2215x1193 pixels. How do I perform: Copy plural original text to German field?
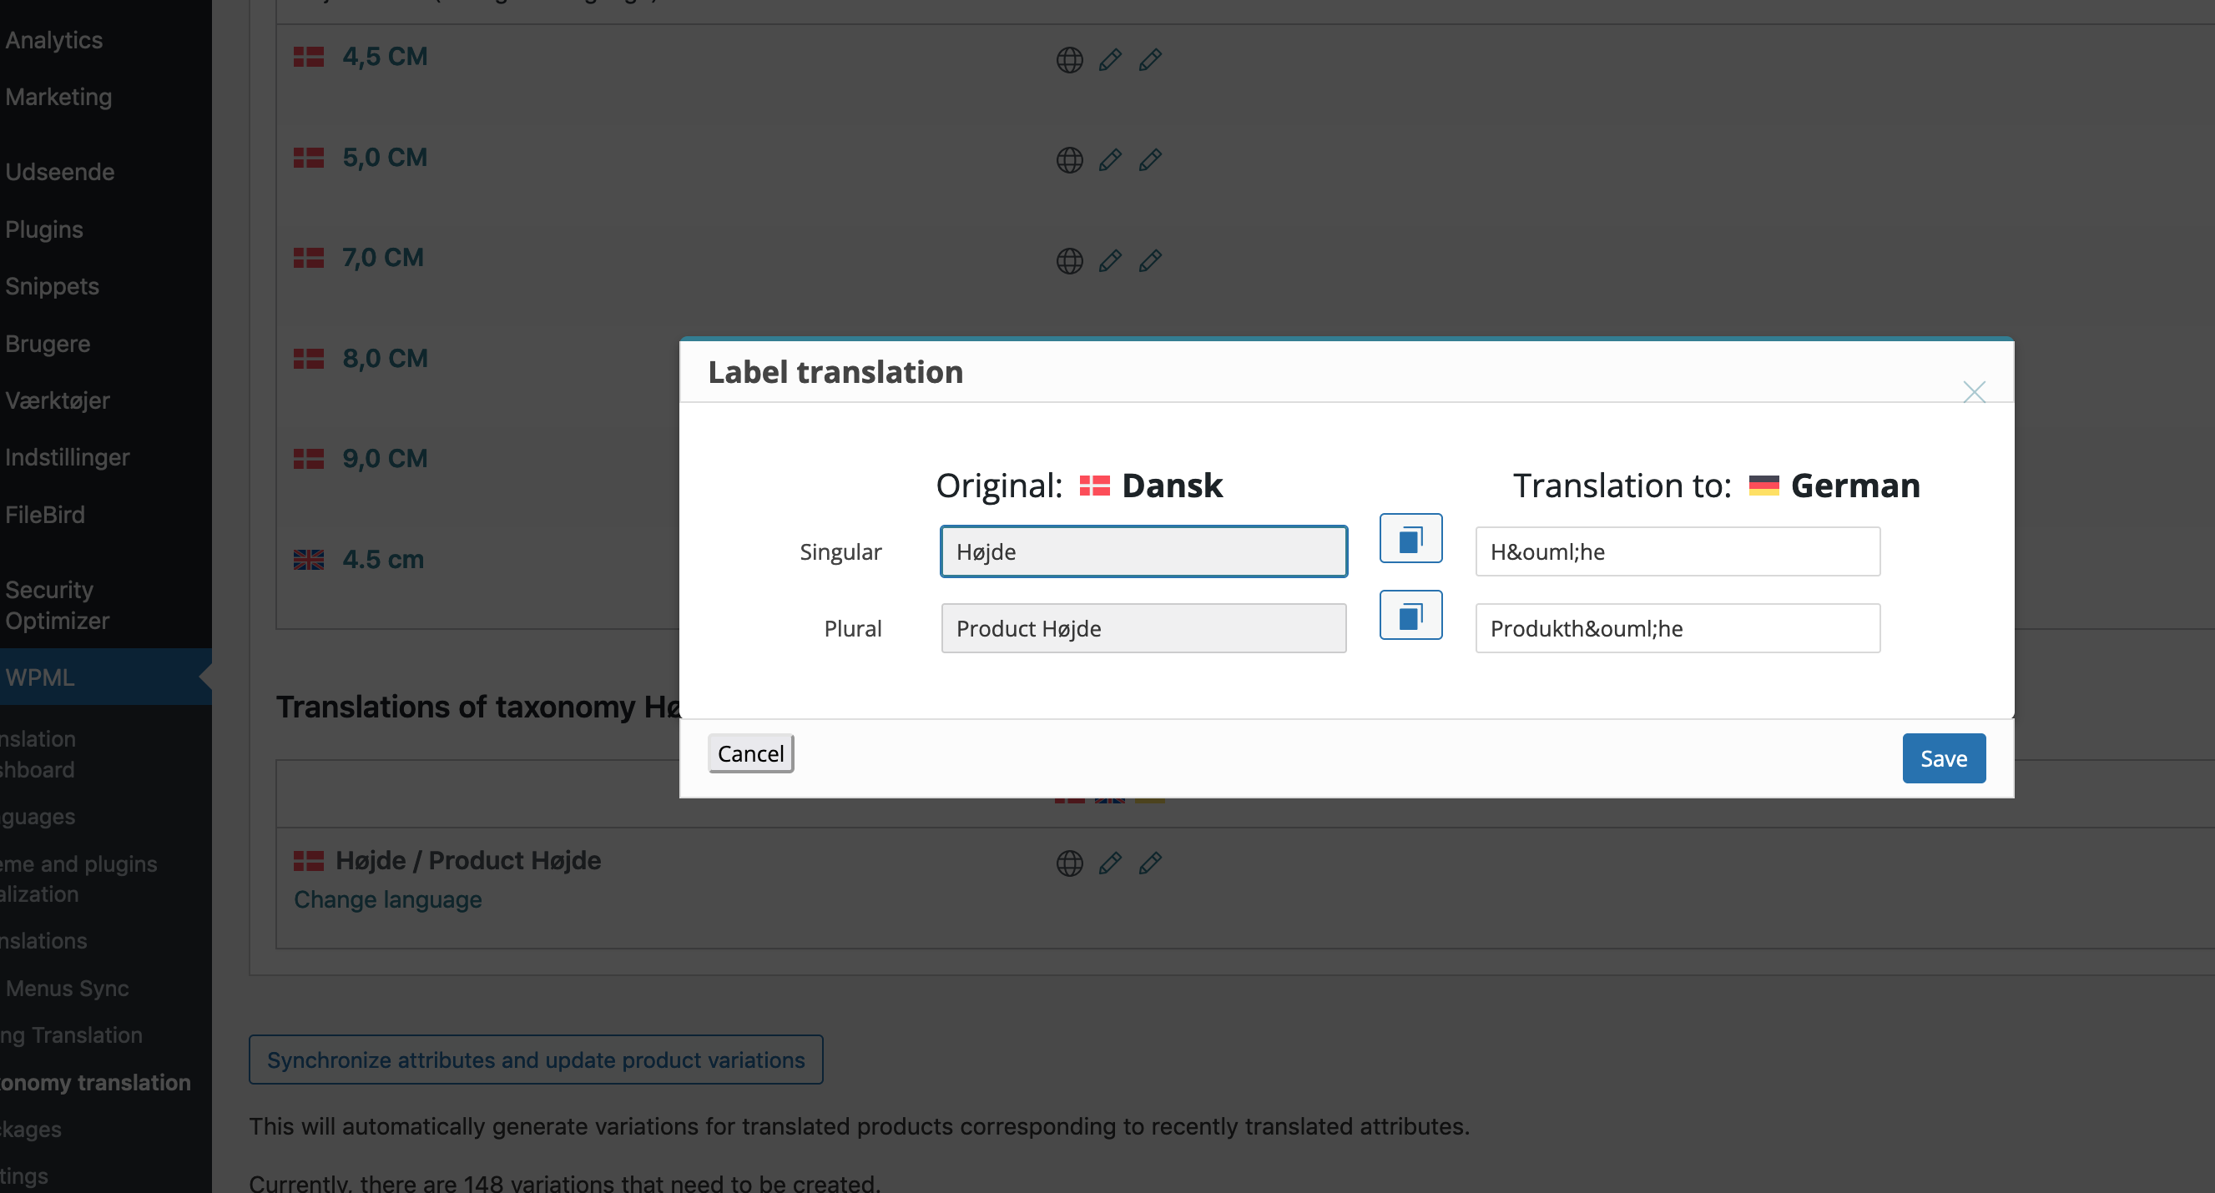[1410, 616]
